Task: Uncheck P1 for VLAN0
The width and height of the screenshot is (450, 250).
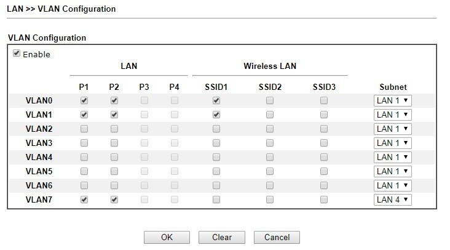Action: point(84,100)
